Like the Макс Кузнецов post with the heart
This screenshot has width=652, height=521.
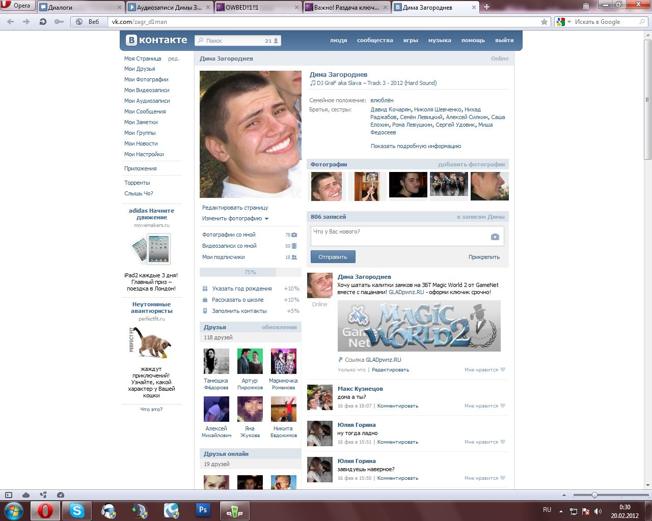pos(502,406)
